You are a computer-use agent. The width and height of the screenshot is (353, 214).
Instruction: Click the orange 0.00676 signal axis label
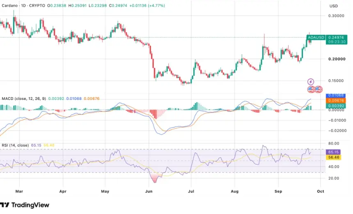point(336,101)
